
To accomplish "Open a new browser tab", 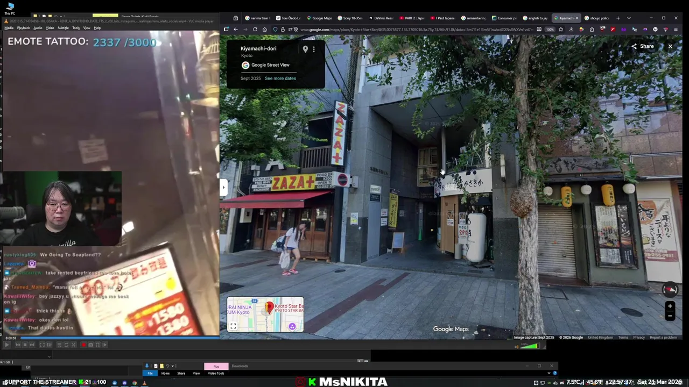I will [618, 18].
